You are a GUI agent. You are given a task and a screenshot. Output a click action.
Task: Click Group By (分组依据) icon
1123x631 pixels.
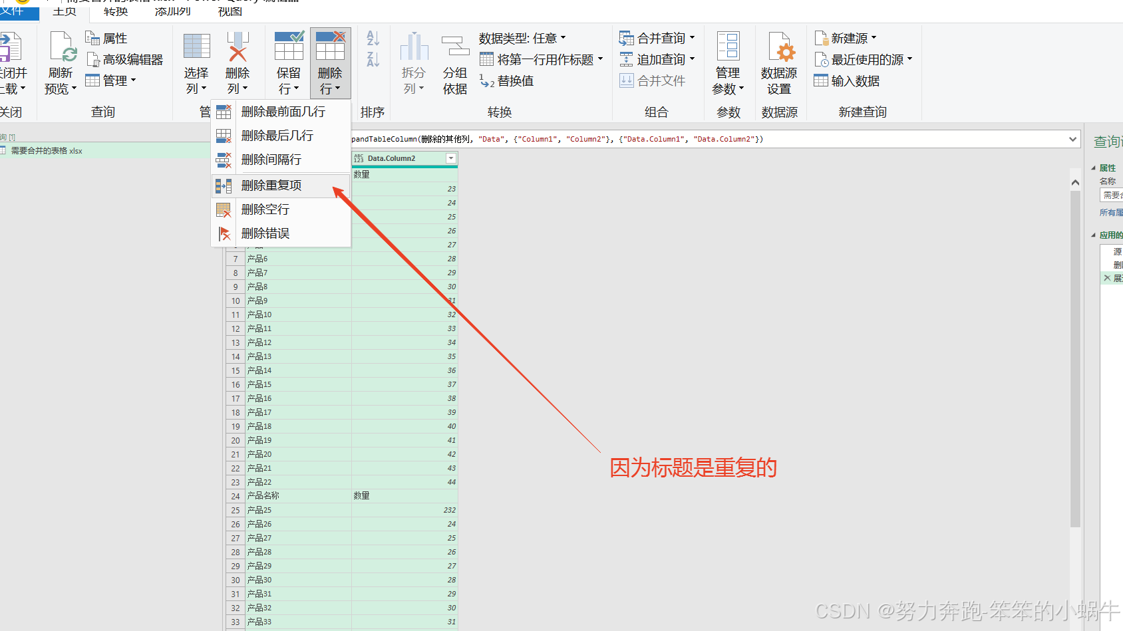click(x=455, y=47)
